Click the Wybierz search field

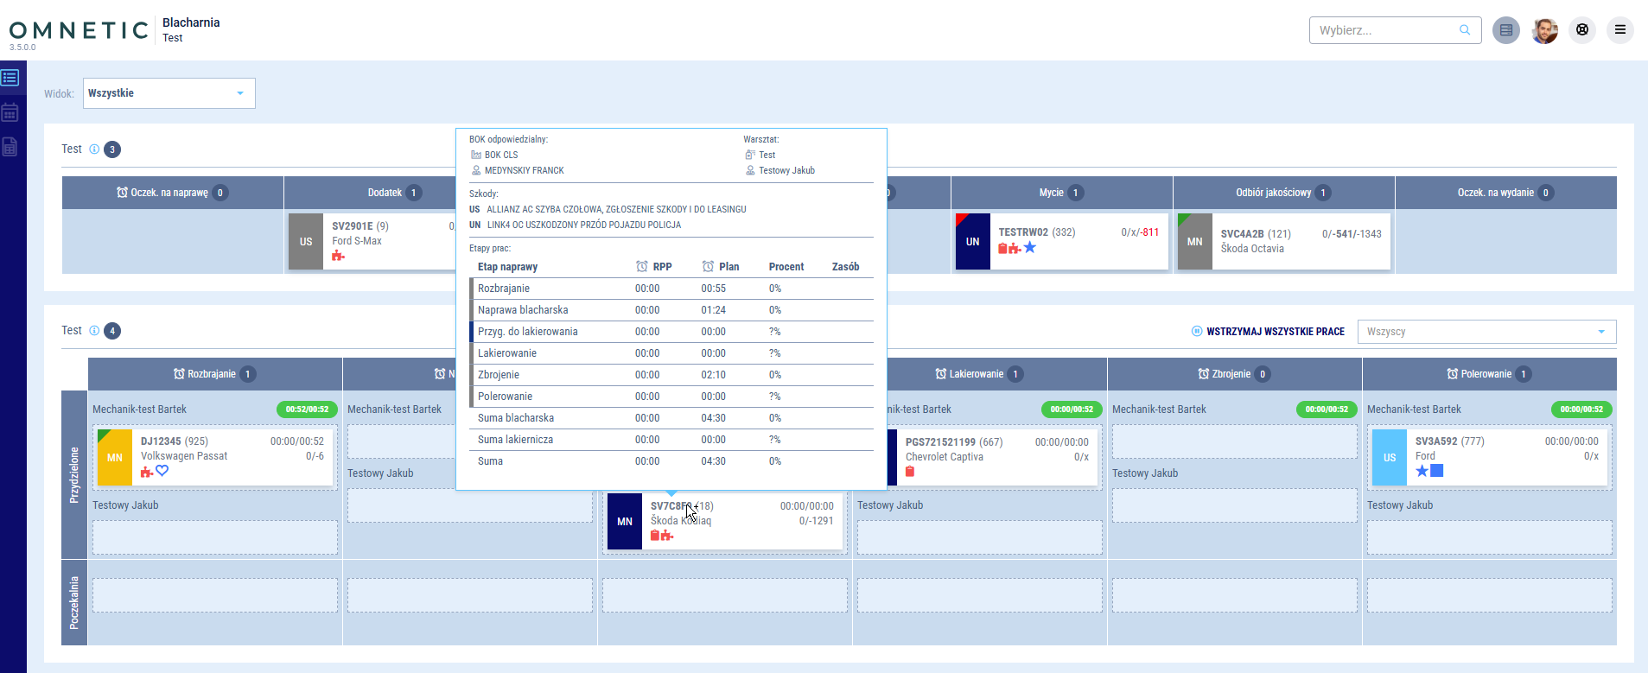pos(1385,30)
